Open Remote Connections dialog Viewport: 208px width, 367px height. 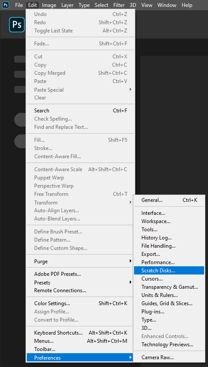(80, 290)
